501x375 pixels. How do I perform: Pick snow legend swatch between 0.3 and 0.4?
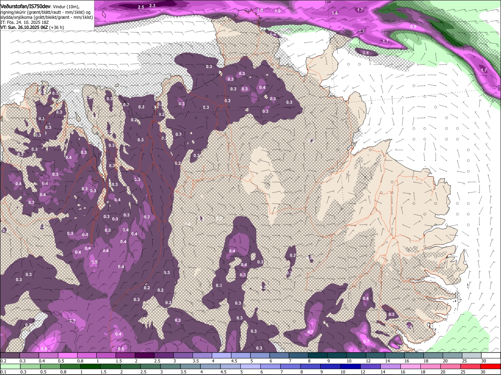(29, 355)
